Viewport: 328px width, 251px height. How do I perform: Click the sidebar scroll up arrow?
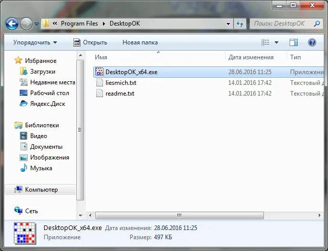tap(80, 56)
